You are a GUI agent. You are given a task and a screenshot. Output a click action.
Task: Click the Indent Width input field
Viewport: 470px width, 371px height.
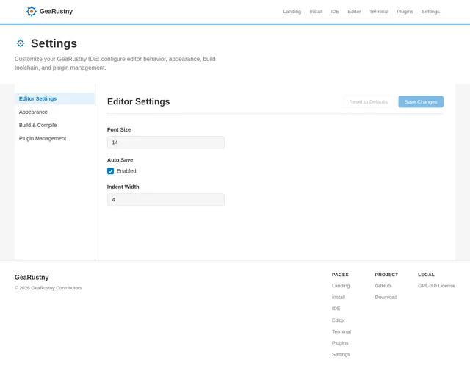[166, 199]
